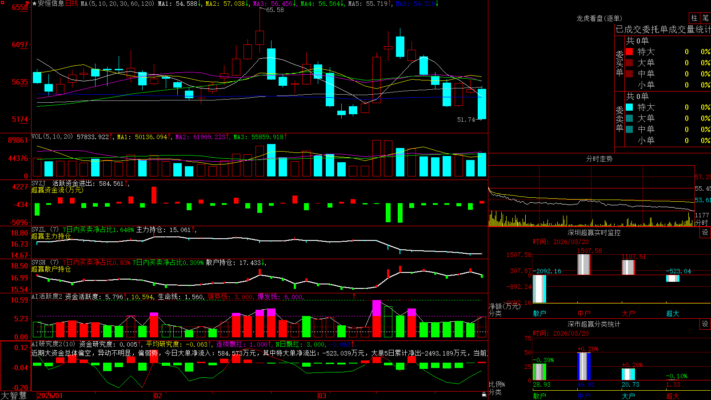711x400 pixels.
Task: Click the cyan 特大 swatch under 委卖单
Action: (629, 107)
